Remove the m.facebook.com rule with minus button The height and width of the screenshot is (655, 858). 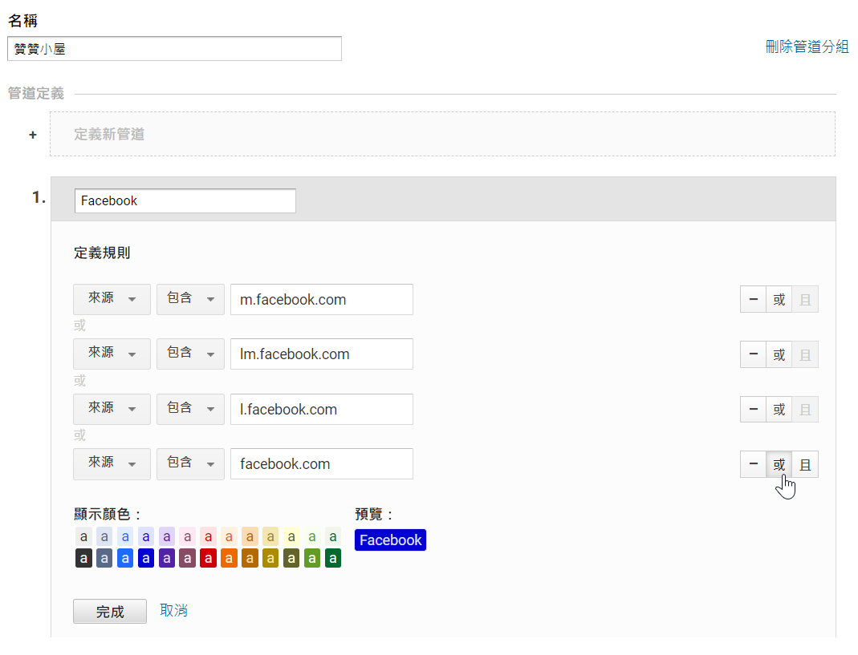point(753,299)
